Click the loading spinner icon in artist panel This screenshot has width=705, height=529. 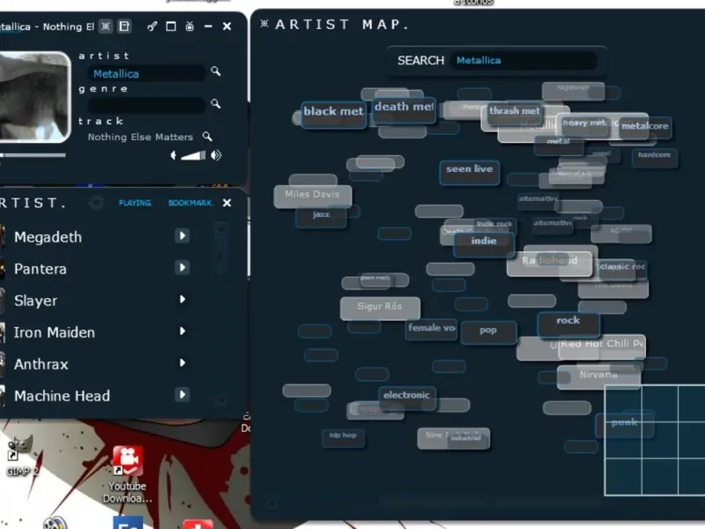coord(96,203)
